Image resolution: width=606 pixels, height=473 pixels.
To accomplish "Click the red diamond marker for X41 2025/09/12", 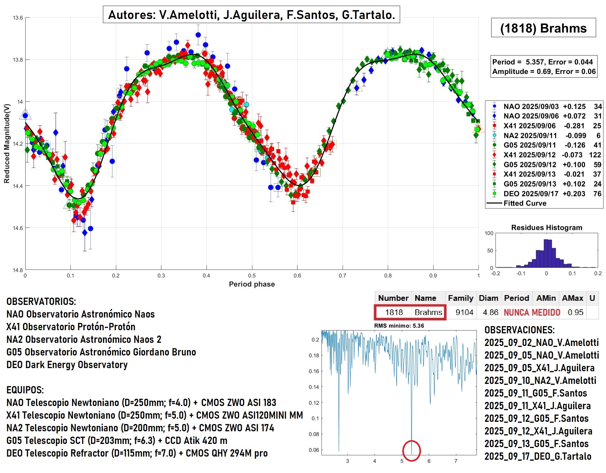I will pyautogui.click(x=494, y=155).
